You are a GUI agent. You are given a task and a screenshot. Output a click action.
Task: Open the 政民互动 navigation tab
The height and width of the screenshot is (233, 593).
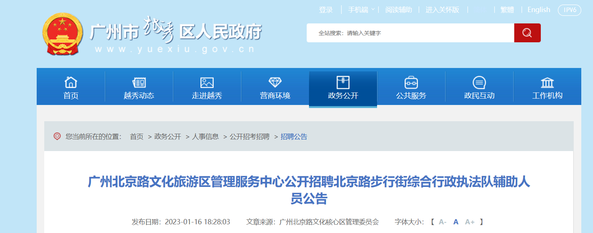pyautogui.click(x=479, y=86)
